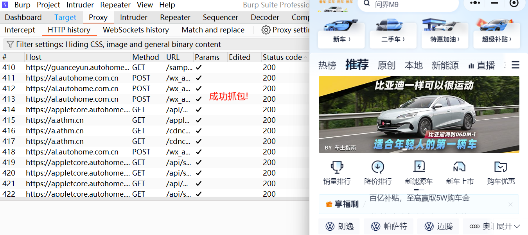Close the 享福利 banner
The height and width of the screenshot is (235, 528).
click(x=510, y=205)
